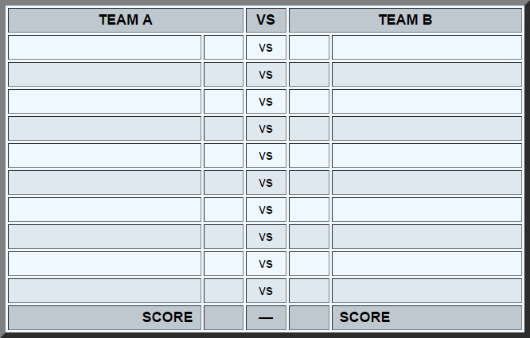The width and height of the screenshot is (530, 338).
Task: Click the third row Team A name field
Action: pyautogui.click(x=104, y=101)
